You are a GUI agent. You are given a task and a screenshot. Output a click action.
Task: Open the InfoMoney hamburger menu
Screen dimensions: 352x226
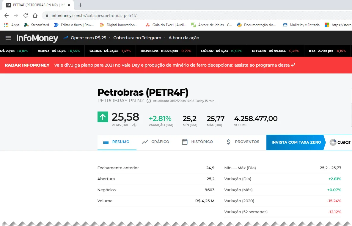coord(8,38)
